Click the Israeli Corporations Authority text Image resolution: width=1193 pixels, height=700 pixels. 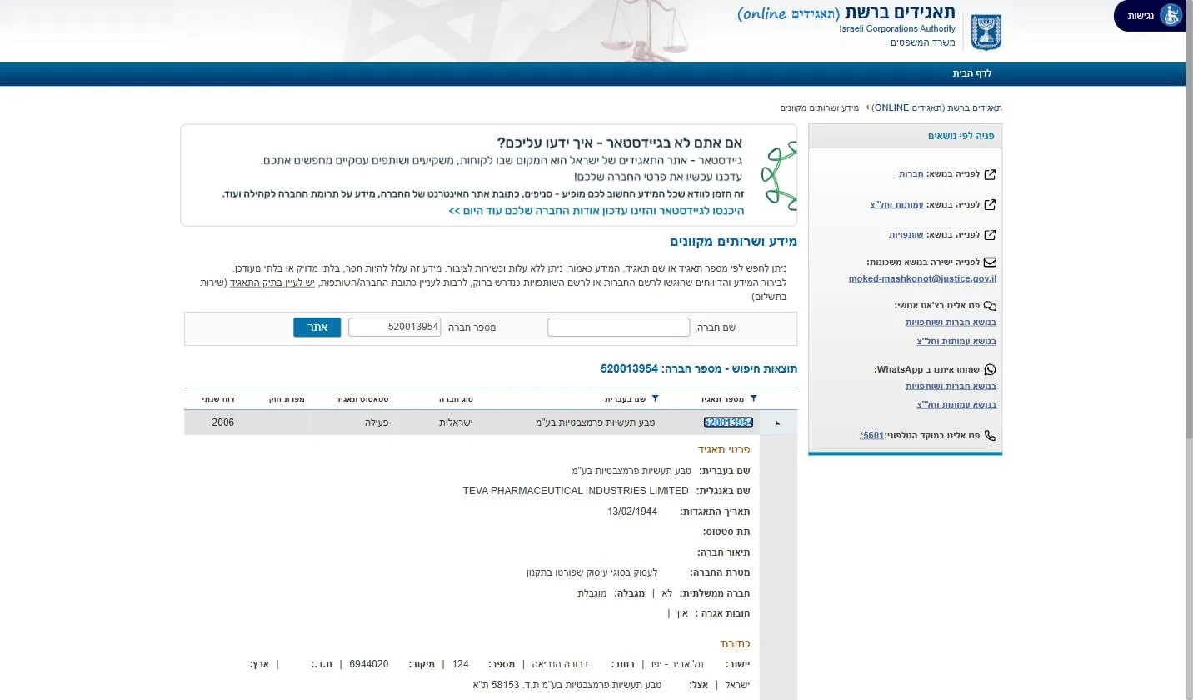coord(897,29)
